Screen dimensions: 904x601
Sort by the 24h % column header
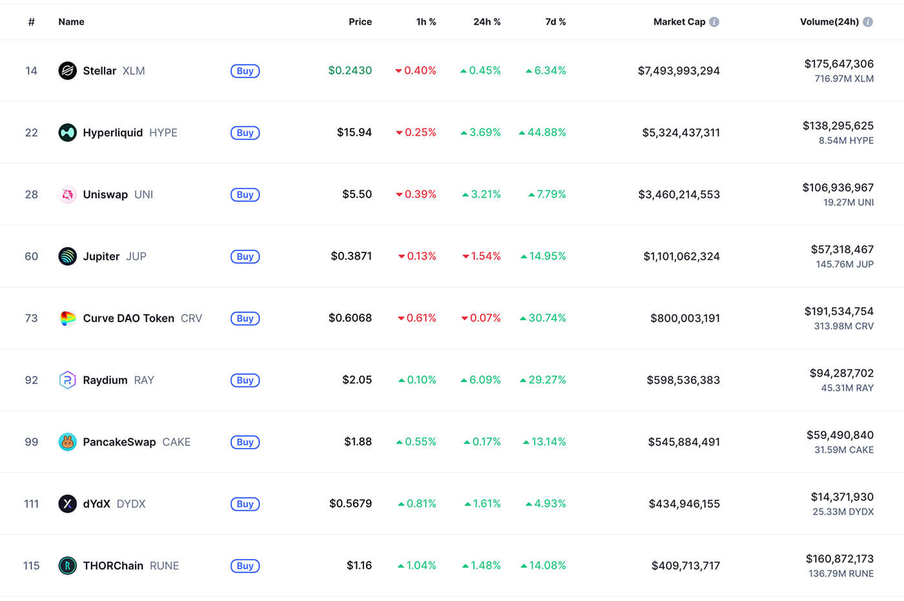pyautogui.click(x=486, y=22)
